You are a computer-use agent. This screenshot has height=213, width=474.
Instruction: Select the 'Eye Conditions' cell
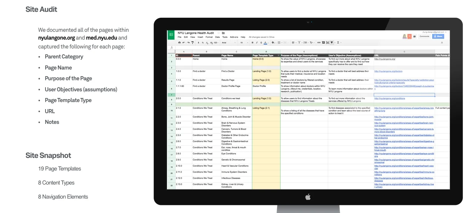pos(236,155)
